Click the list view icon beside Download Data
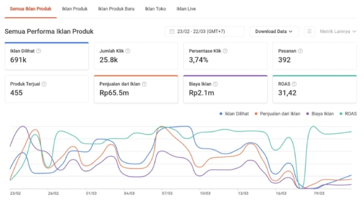 tap(309, 31)
